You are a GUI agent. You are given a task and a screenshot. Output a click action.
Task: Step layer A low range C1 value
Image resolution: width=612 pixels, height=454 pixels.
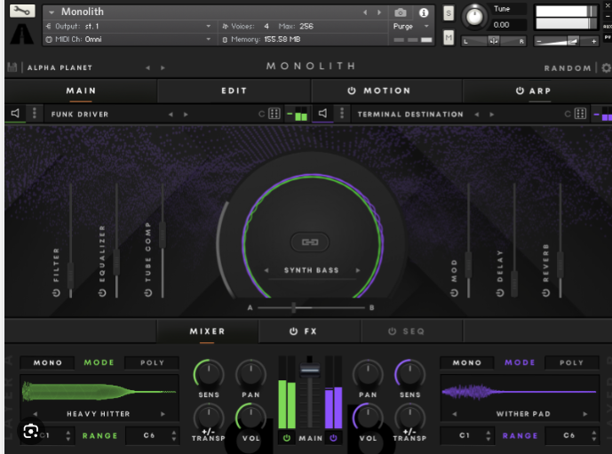[68, 435]
